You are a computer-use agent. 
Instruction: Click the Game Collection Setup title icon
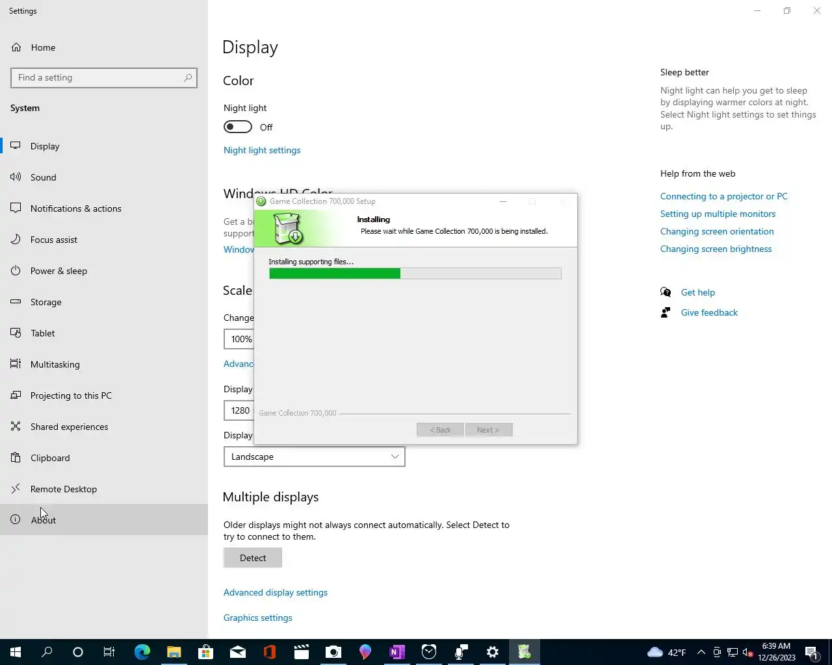click(261, 201)
